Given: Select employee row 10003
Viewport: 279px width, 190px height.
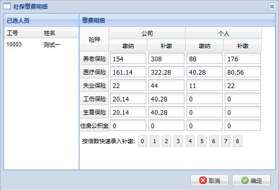Looking at the screenshot, I should pos(41,44).
